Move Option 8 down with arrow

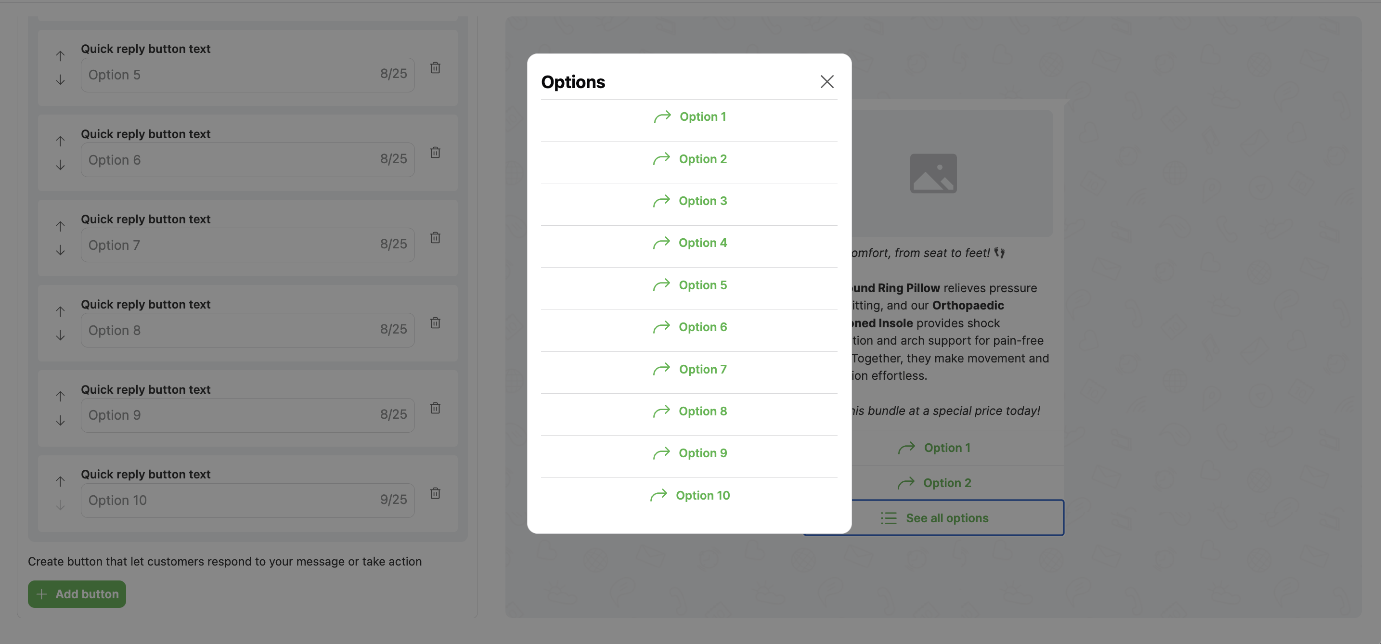point(60,335)
